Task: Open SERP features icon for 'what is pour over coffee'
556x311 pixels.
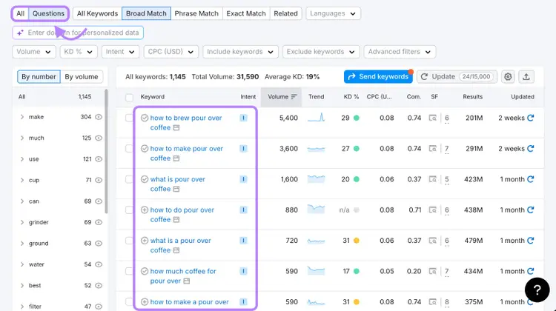Action: (433, 179)
